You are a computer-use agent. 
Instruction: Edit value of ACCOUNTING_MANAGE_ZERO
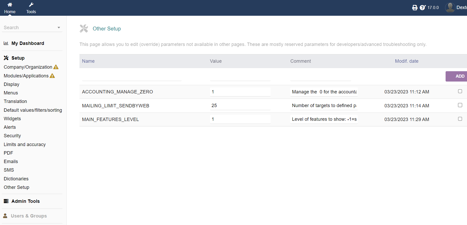pyautogui.click(x=240, y=92)
